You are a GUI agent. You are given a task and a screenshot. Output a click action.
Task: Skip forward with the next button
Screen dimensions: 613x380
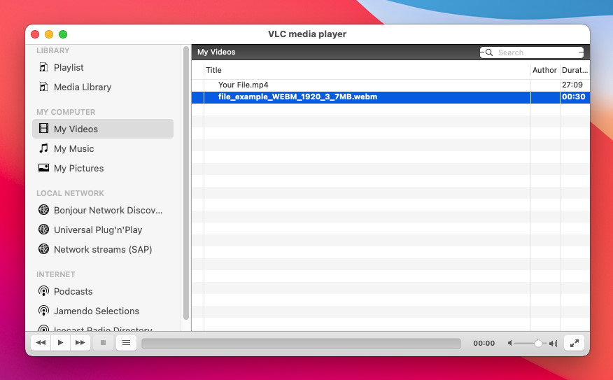[80, 343]
